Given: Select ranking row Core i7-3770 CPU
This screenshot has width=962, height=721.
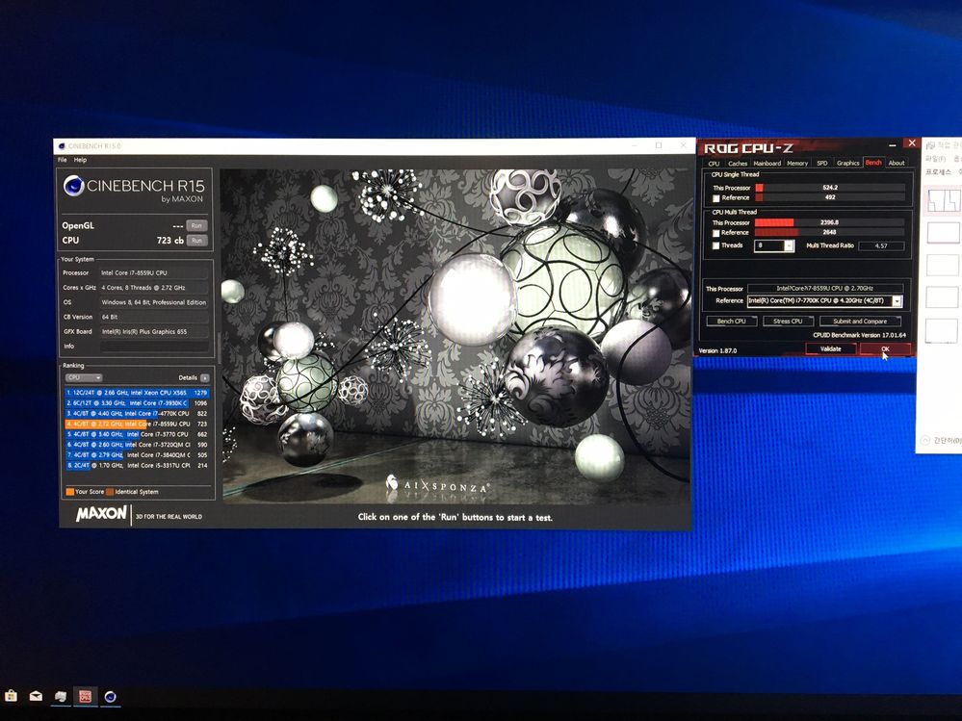Looking at the screenshot, I should [x=137, y=435].
